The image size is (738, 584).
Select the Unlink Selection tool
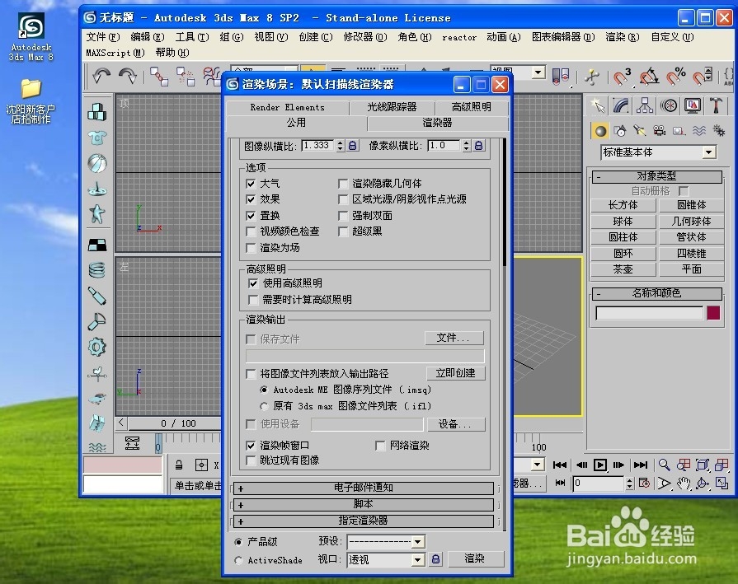[x=186, y=76]
